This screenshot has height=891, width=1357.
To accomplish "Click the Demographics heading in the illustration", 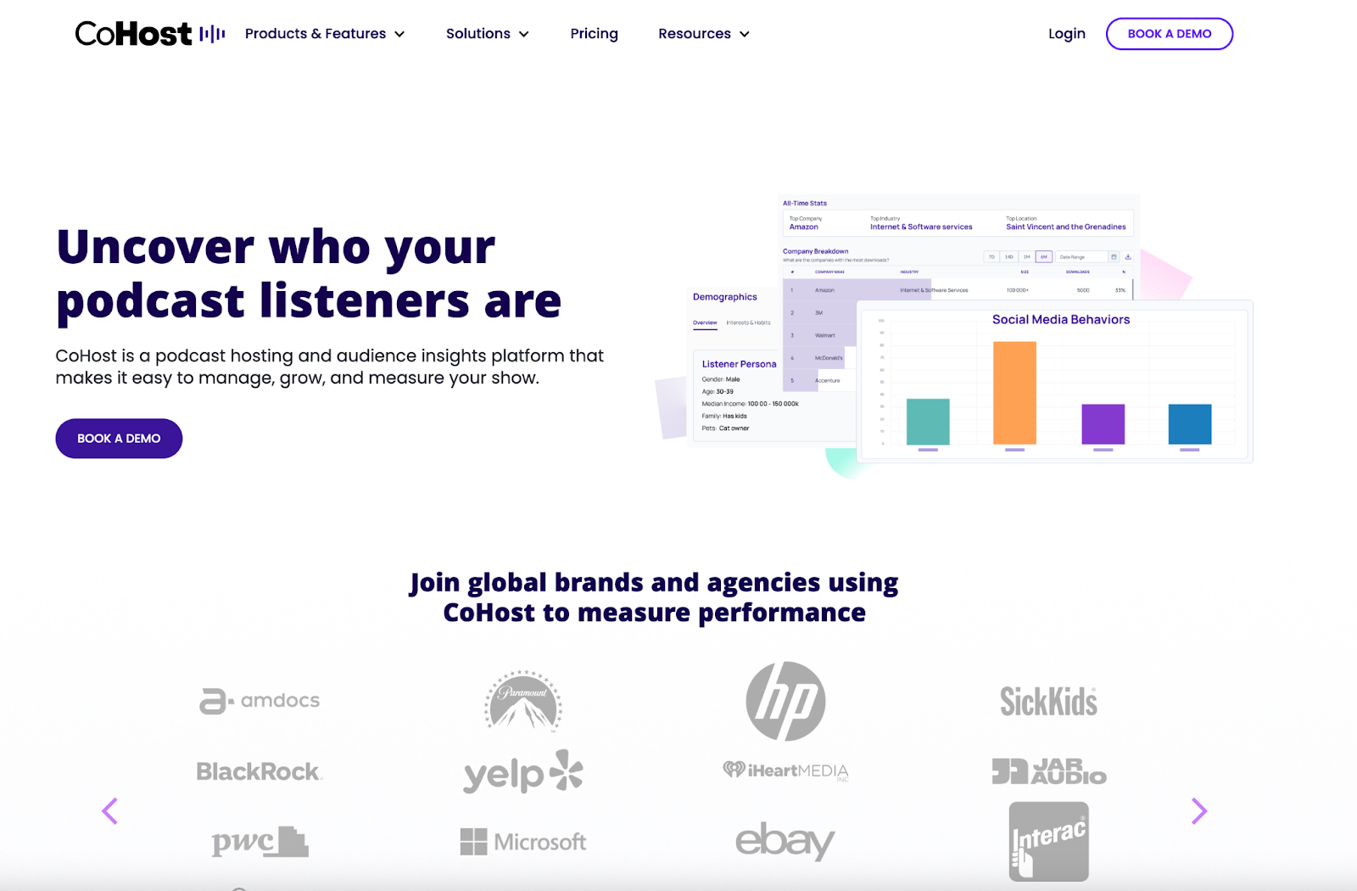I will pos(725,297).
